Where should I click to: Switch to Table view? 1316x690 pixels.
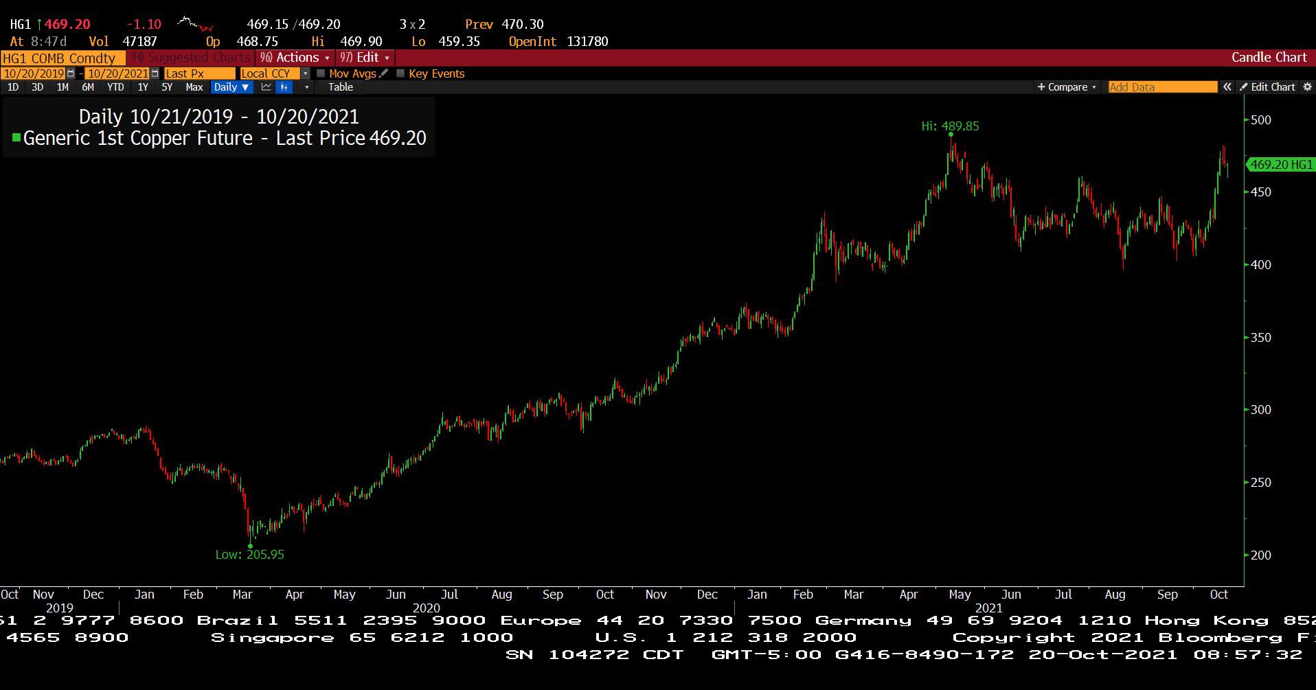[x=341, y=87]
